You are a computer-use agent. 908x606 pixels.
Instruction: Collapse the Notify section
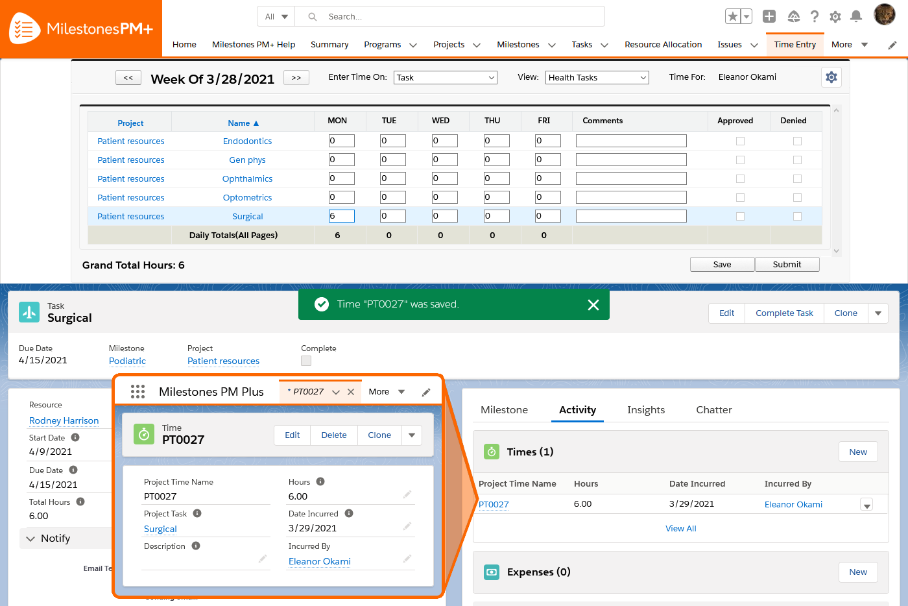(30, 538)
